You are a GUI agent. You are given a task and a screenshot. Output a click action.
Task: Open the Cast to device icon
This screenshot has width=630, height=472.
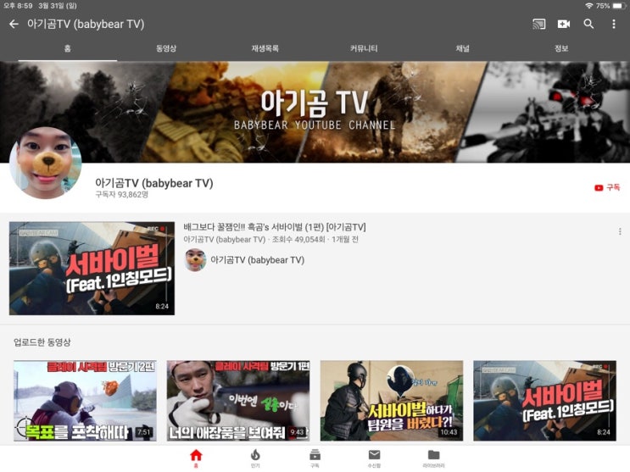point(538,24)
